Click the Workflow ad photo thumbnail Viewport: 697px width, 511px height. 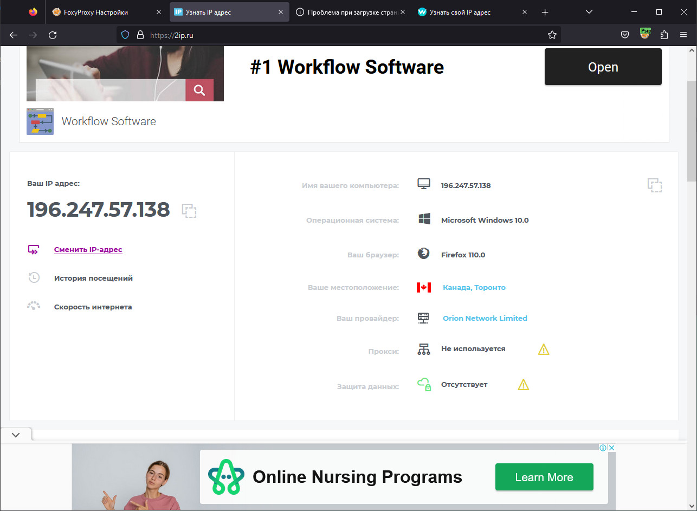125,74
